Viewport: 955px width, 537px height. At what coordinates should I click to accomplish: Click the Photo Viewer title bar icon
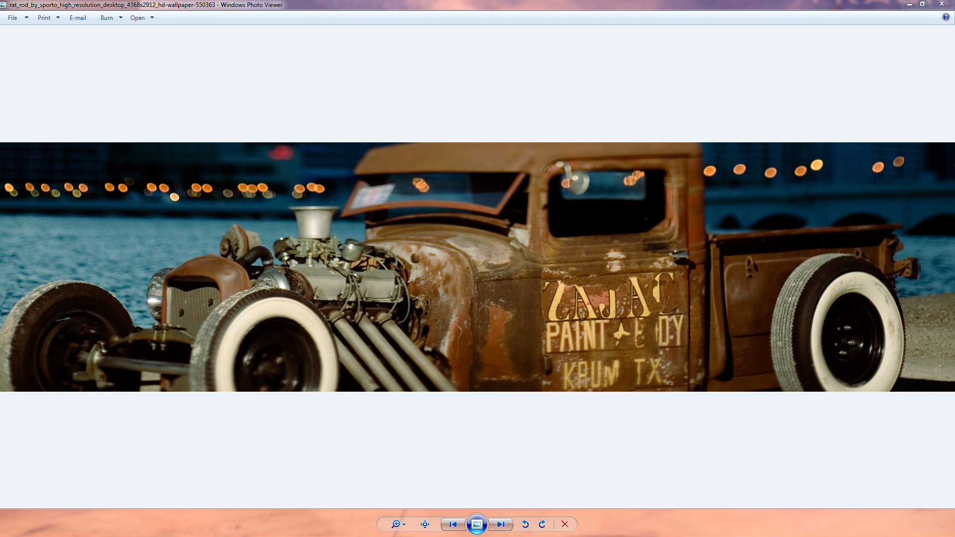click(x=3, y=5)
